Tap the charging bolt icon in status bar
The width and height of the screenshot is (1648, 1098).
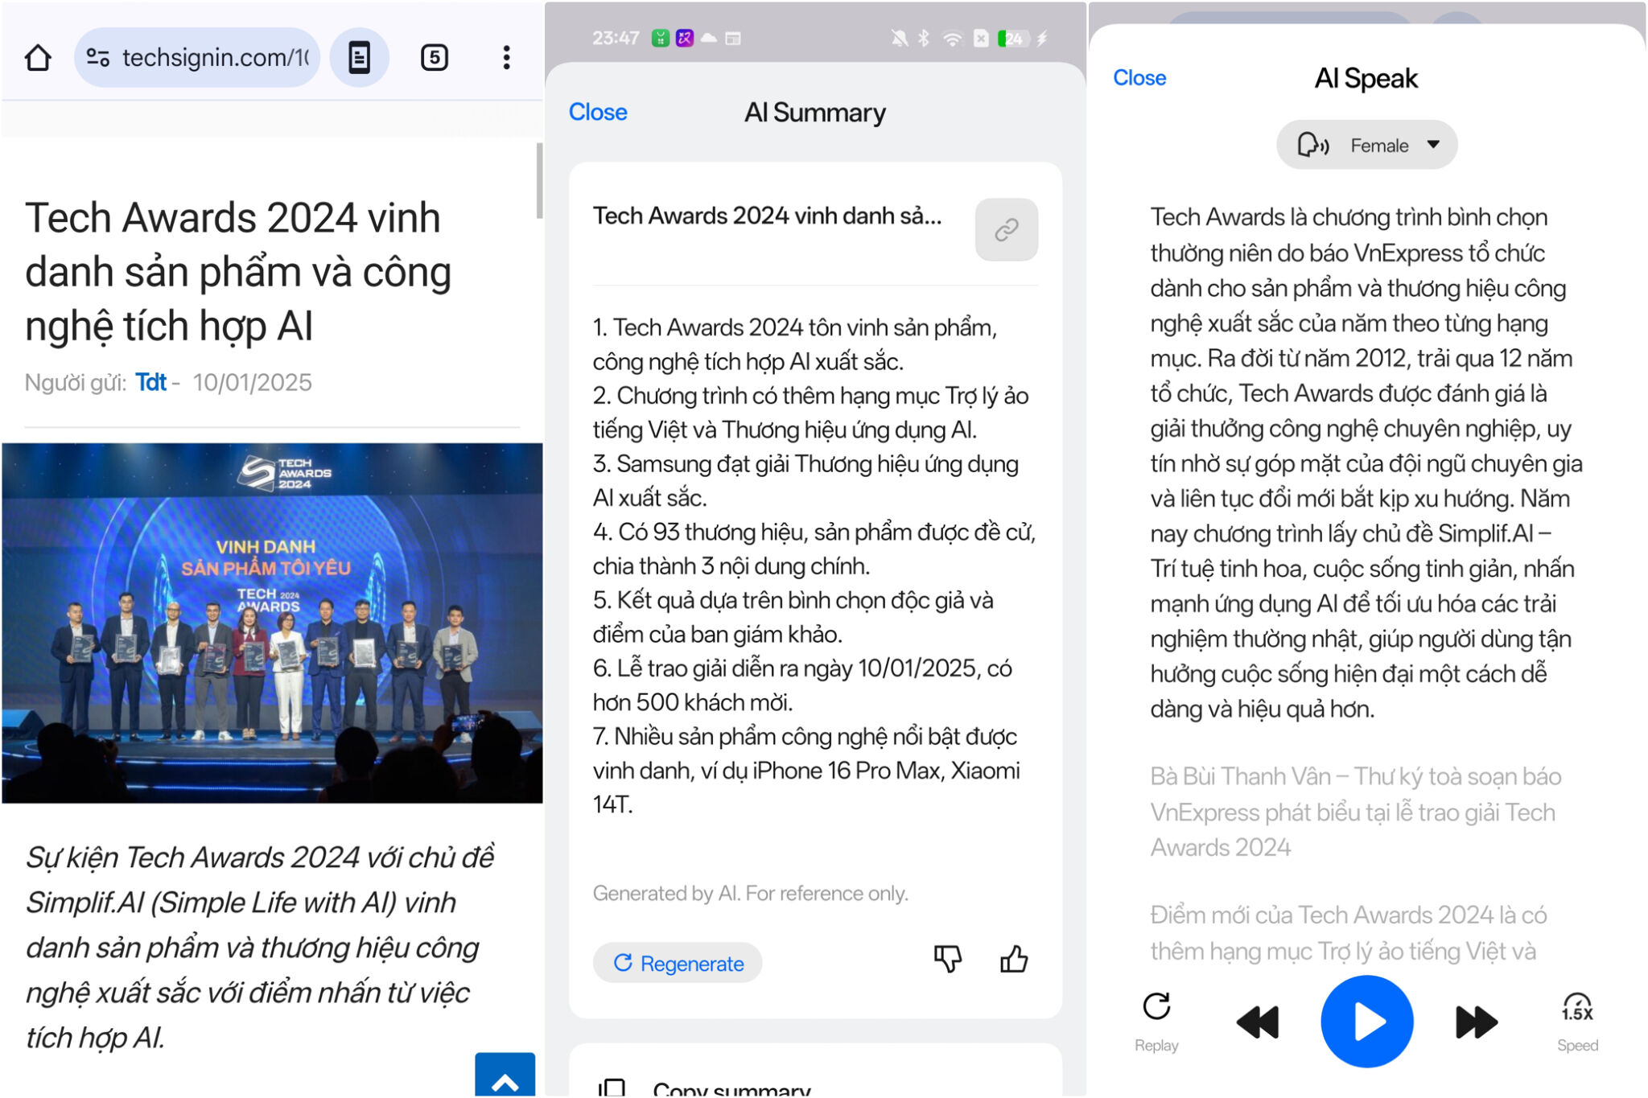coord(1042,38)
